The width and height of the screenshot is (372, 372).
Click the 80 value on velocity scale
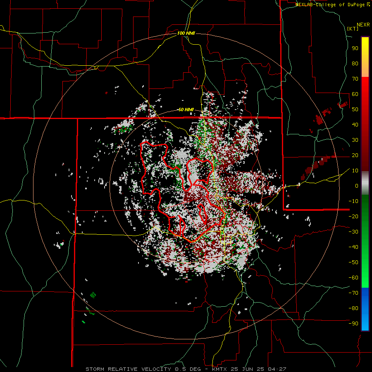pyautogui.click(x=355, y=63)
